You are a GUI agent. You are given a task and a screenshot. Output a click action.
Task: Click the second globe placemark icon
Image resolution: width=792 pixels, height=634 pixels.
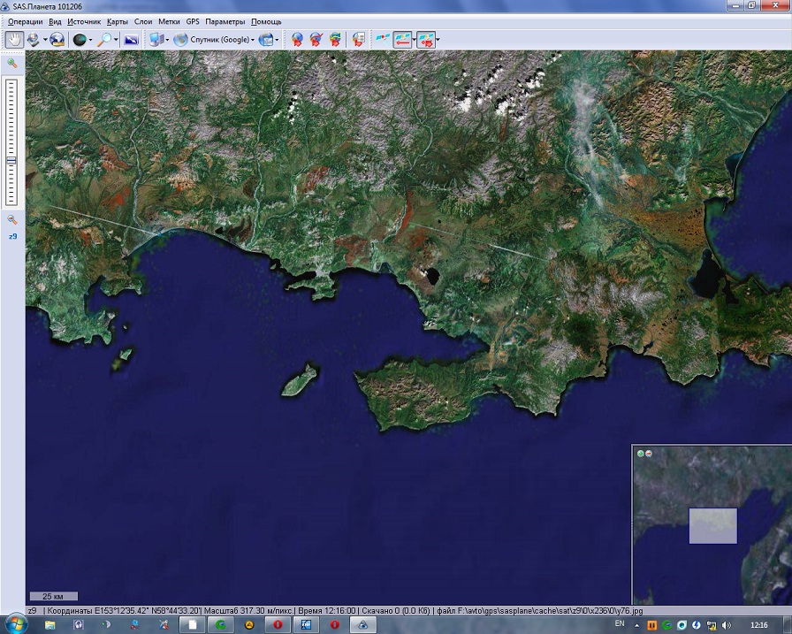pyautogui.click(x=316, y=40)
